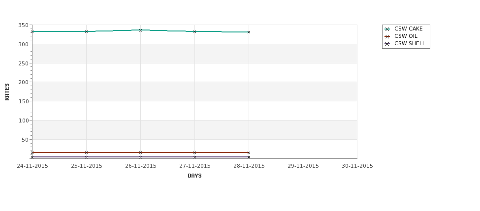This screenshot has height=211, width=480.
Task: Toggle the CSW SHELL series legend label
Action: pos(410,43)
